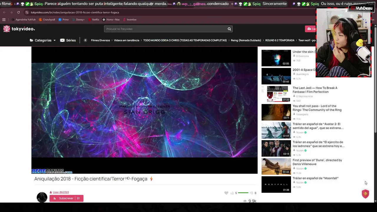
Task: Open 'The Last Jedi — How To Break' title link
Action: [315, 90]
